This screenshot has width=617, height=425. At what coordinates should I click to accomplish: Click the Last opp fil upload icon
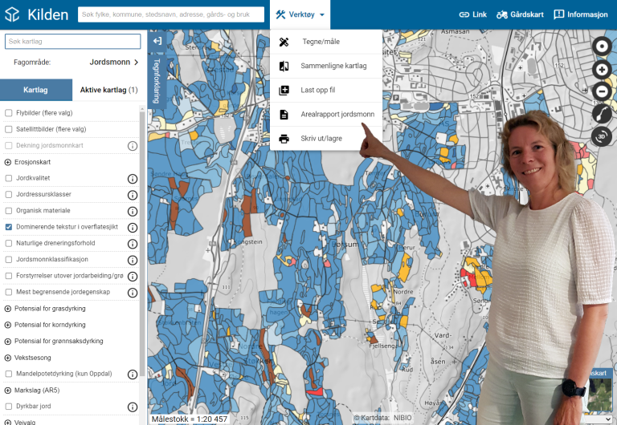click(x=284, y=91)
